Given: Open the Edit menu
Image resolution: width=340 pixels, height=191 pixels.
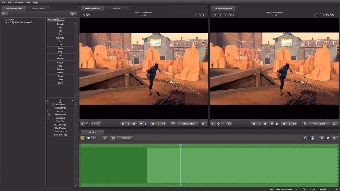Looking at the screenshot, I should tap(10, 2).
